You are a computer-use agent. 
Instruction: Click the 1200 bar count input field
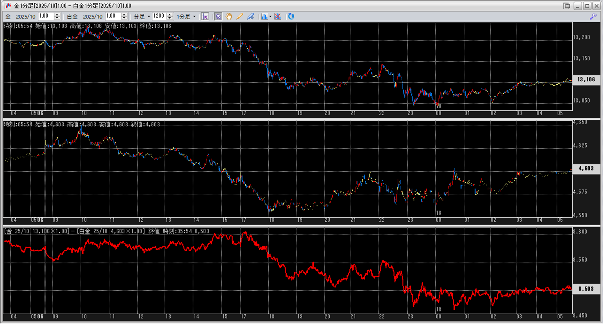(x=159, y=16)
